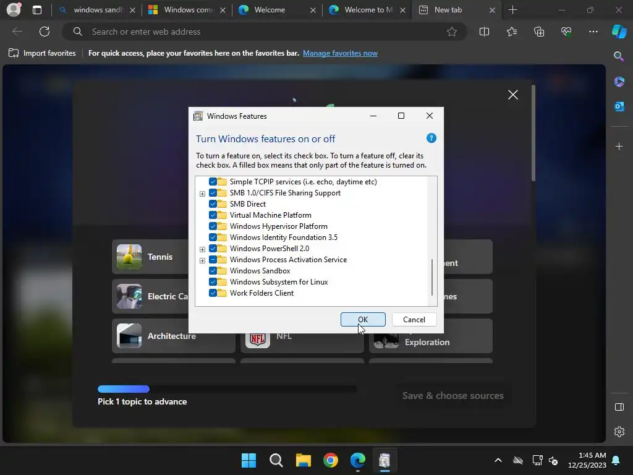Screen dimensions: 633x475
Task: Uncheck Windows Hypervisor Platform checkbox
Action: pos(213,226)
